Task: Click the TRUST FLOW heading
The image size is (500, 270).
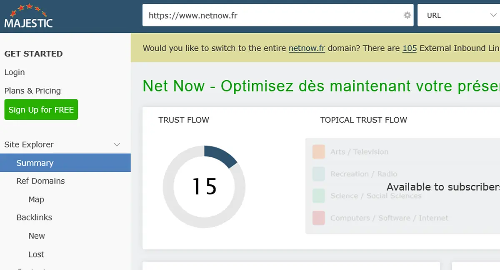Action: 184,120
